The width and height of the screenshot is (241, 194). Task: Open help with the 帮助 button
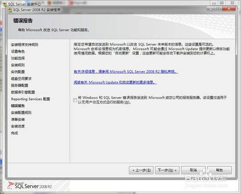click(x=219, y=170)
